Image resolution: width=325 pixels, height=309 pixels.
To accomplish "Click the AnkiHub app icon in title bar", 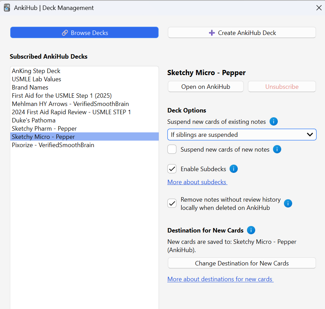I will (x=7, y=8).
